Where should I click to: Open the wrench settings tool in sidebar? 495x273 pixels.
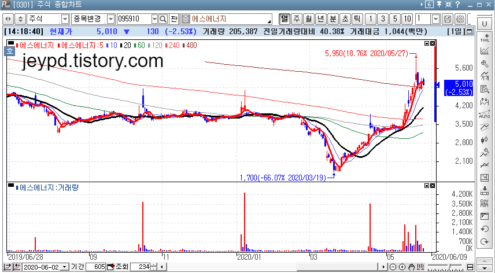(484, 64)
